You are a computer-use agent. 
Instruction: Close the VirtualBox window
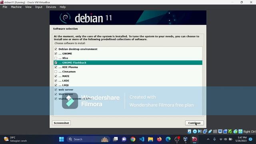[251, 2]
